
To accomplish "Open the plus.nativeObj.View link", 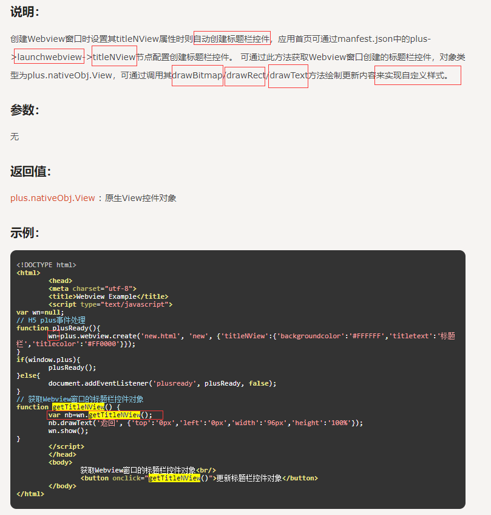I will click(x=53, y=198).
